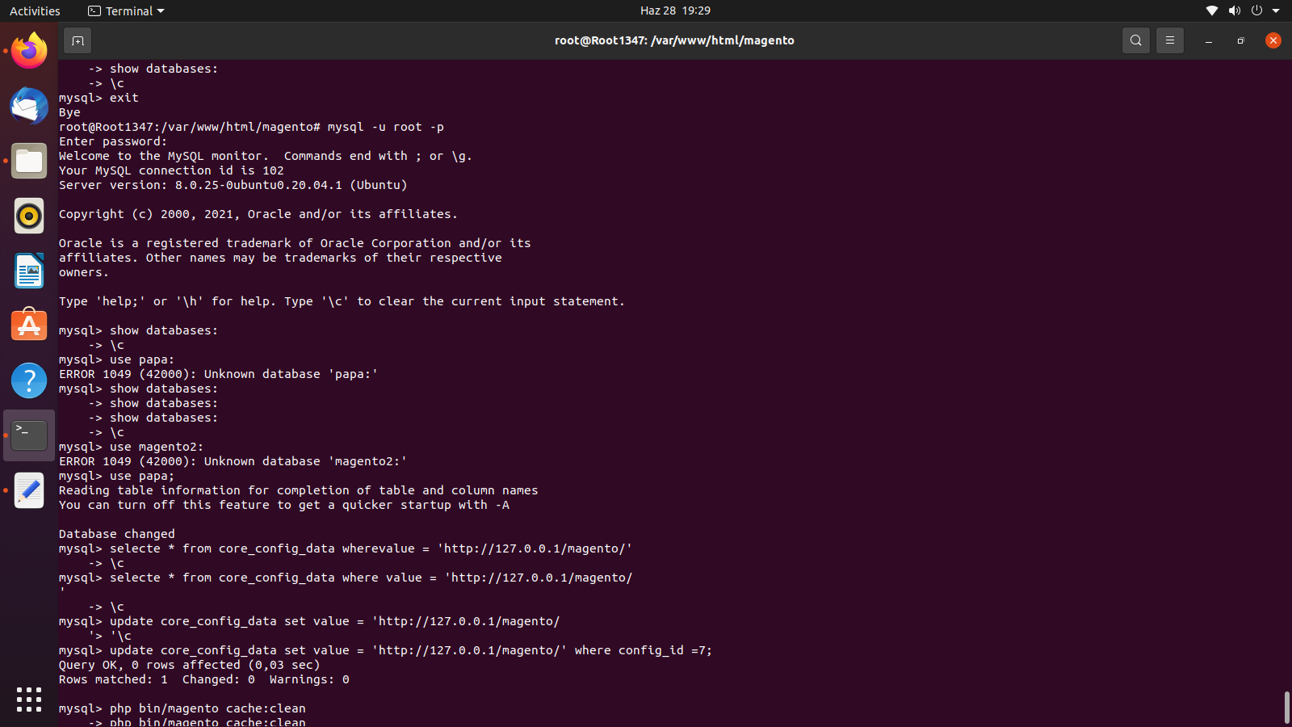Open the Activities overview
1292x727 pixels.
pyautogui.click(x=35, y=11)
